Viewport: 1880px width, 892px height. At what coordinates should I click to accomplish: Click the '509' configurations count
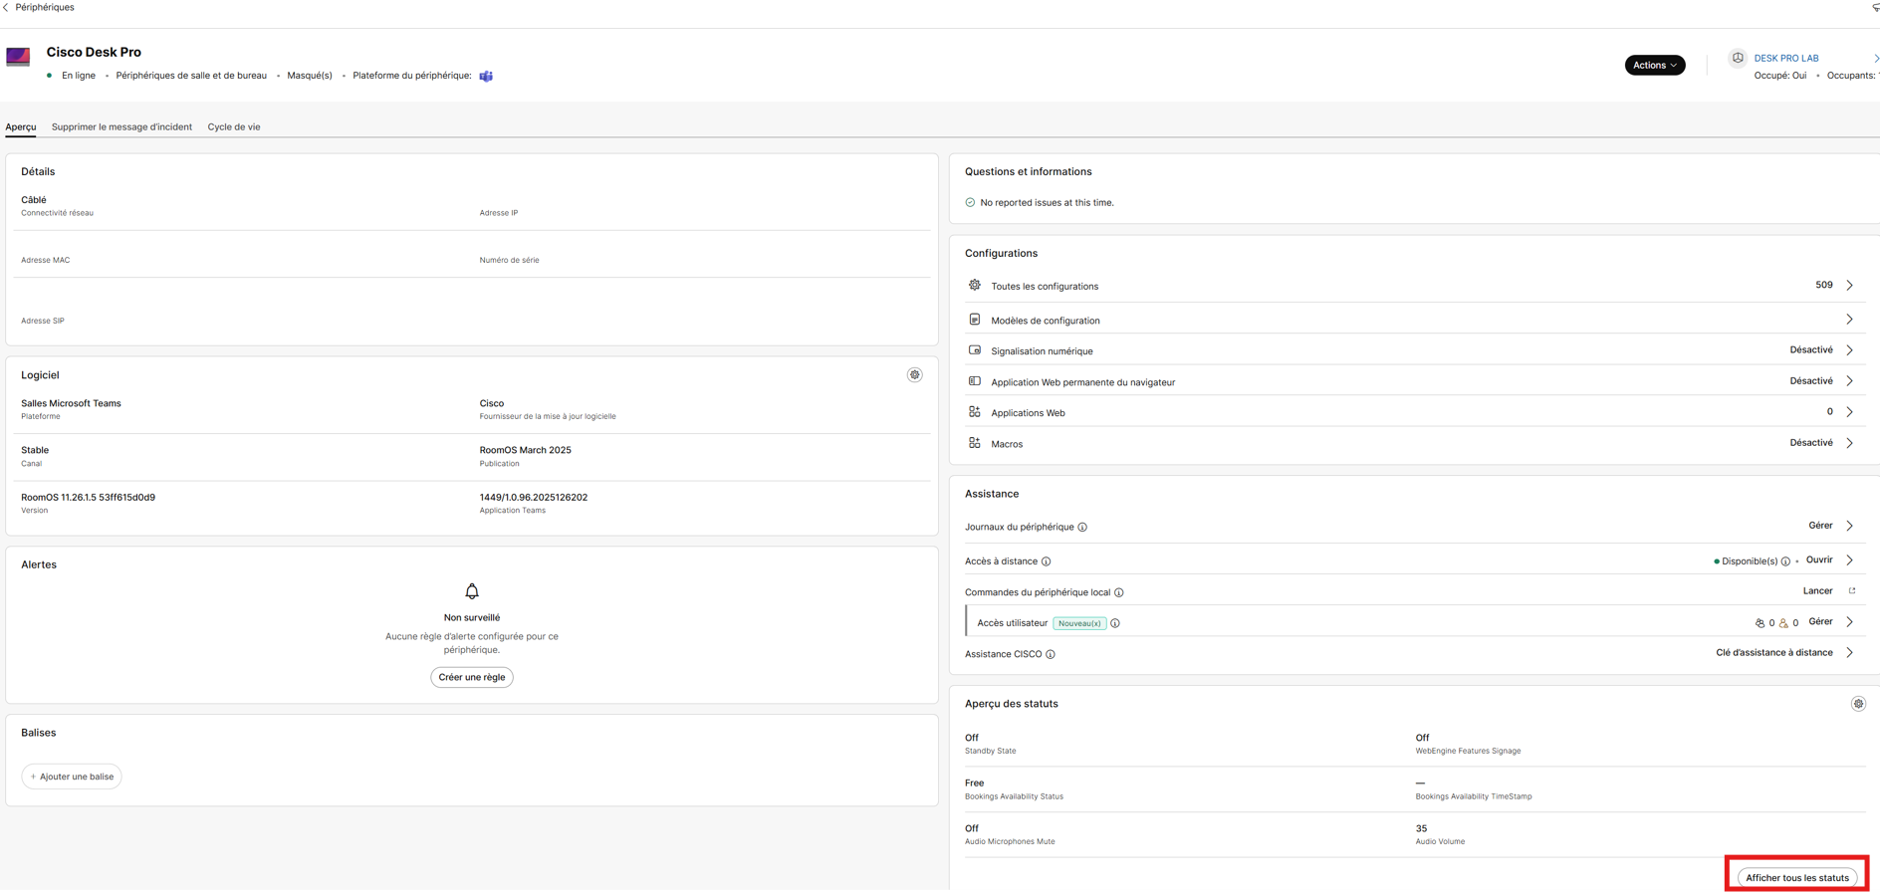pyautogui.click(x=1823, y=285)
